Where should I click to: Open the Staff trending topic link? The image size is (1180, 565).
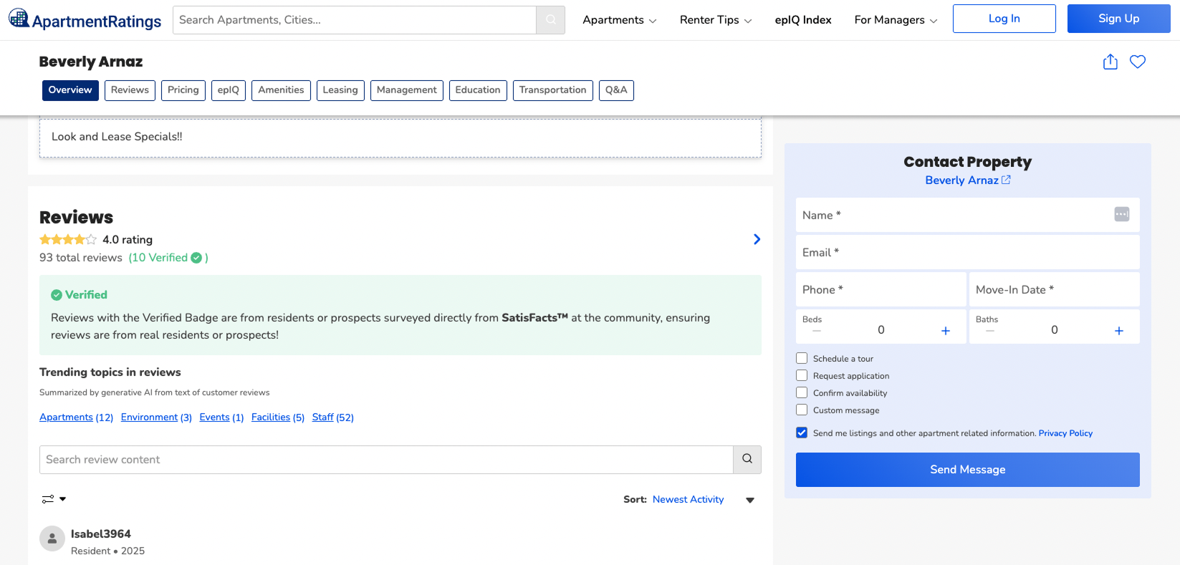pyautogui.click(x=322, y=417)
